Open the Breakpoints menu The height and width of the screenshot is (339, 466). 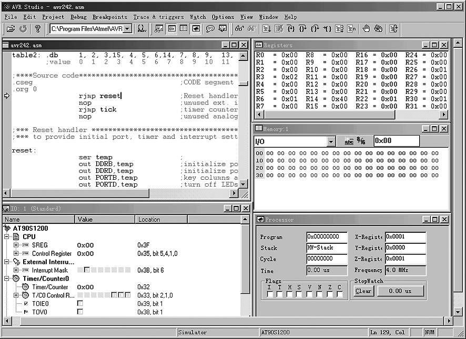click(x=110, y=17)
